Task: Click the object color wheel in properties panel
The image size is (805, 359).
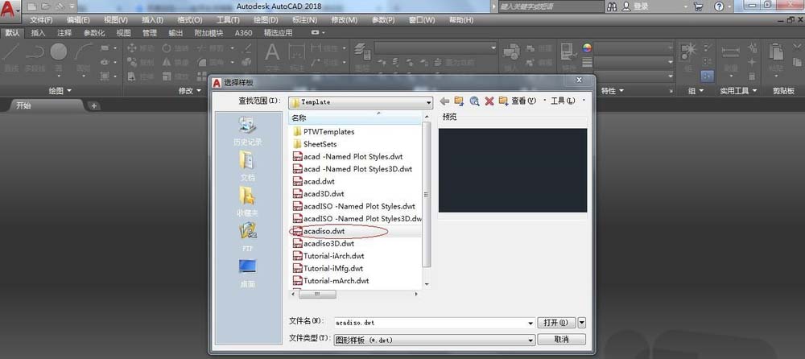Action: coord(588,47)
